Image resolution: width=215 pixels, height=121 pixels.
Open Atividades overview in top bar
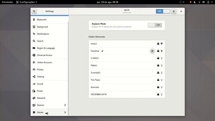(x=7, y=2)
